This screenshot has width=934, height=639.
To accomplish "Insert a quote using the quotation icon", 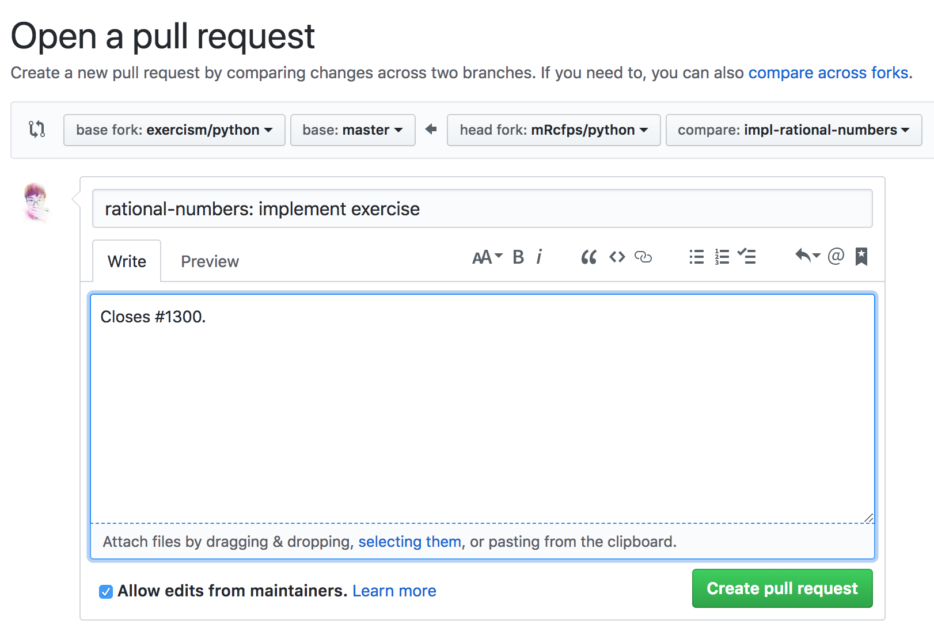I will (589, 257).
